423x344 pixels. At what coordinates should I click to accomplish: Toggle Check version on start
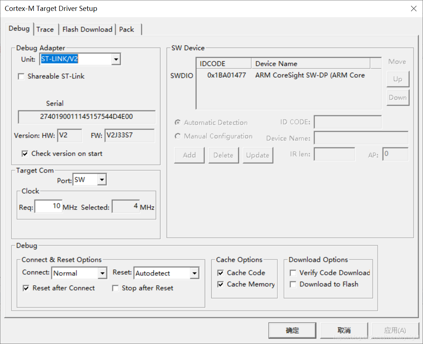(25, 153)
